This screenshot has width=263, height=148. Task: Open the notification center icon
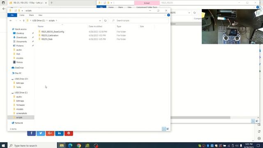click(x=258, y=146)
